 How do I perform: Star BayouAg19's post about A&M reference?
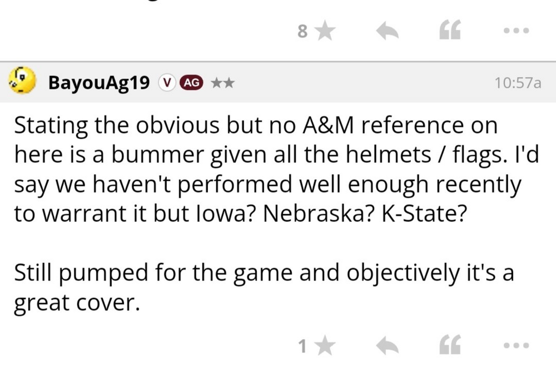pyautogui.click(x=325, y=346)
